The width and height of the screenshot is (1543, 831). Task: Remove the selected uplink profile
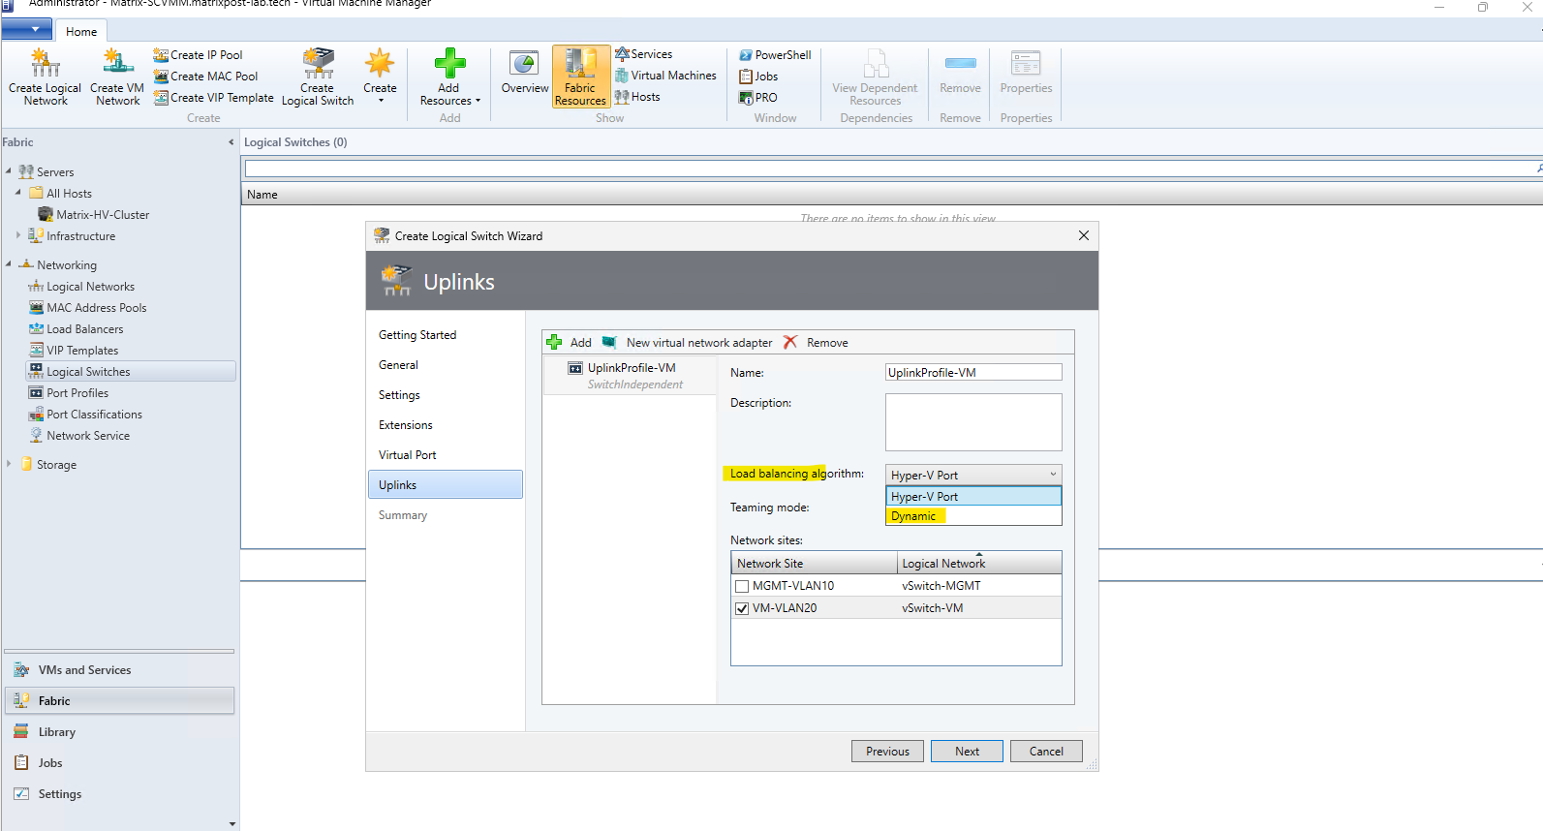tap(816, 343)
